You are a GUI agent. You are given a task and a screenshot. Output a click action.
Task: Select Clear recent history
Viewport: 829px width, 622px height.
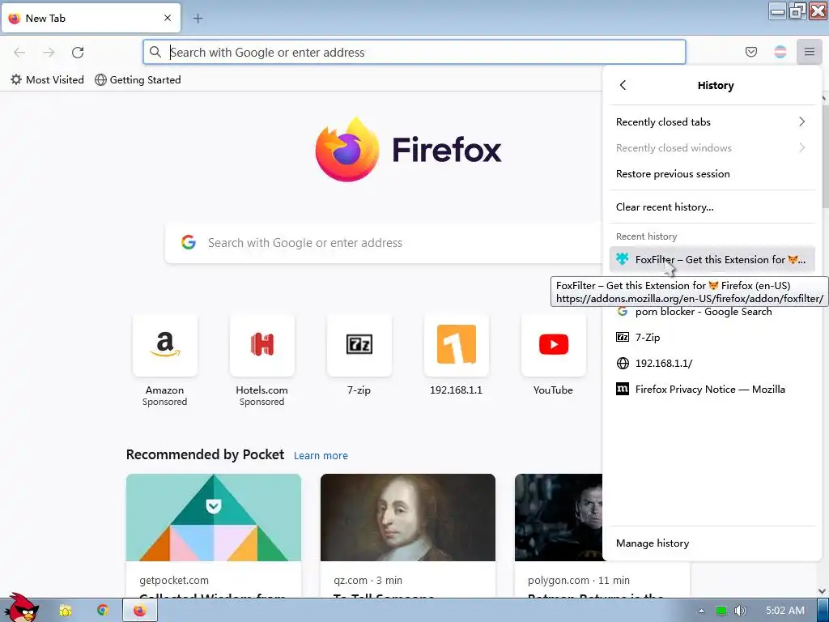712,207
